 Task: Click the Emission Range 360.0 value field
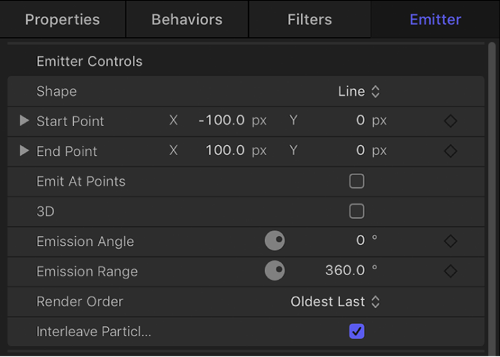(x=345, y=271)
